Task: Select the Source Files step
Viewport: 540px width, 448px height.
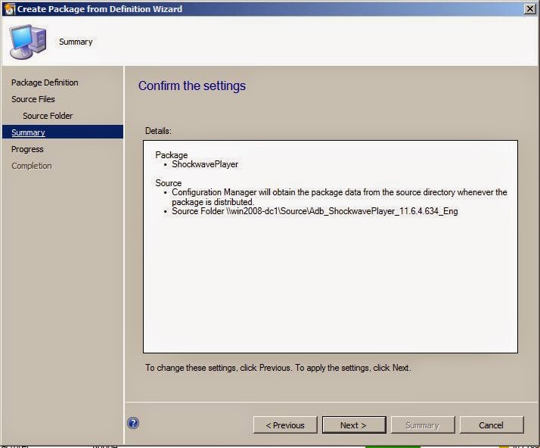Action: [x=33, y=99]
